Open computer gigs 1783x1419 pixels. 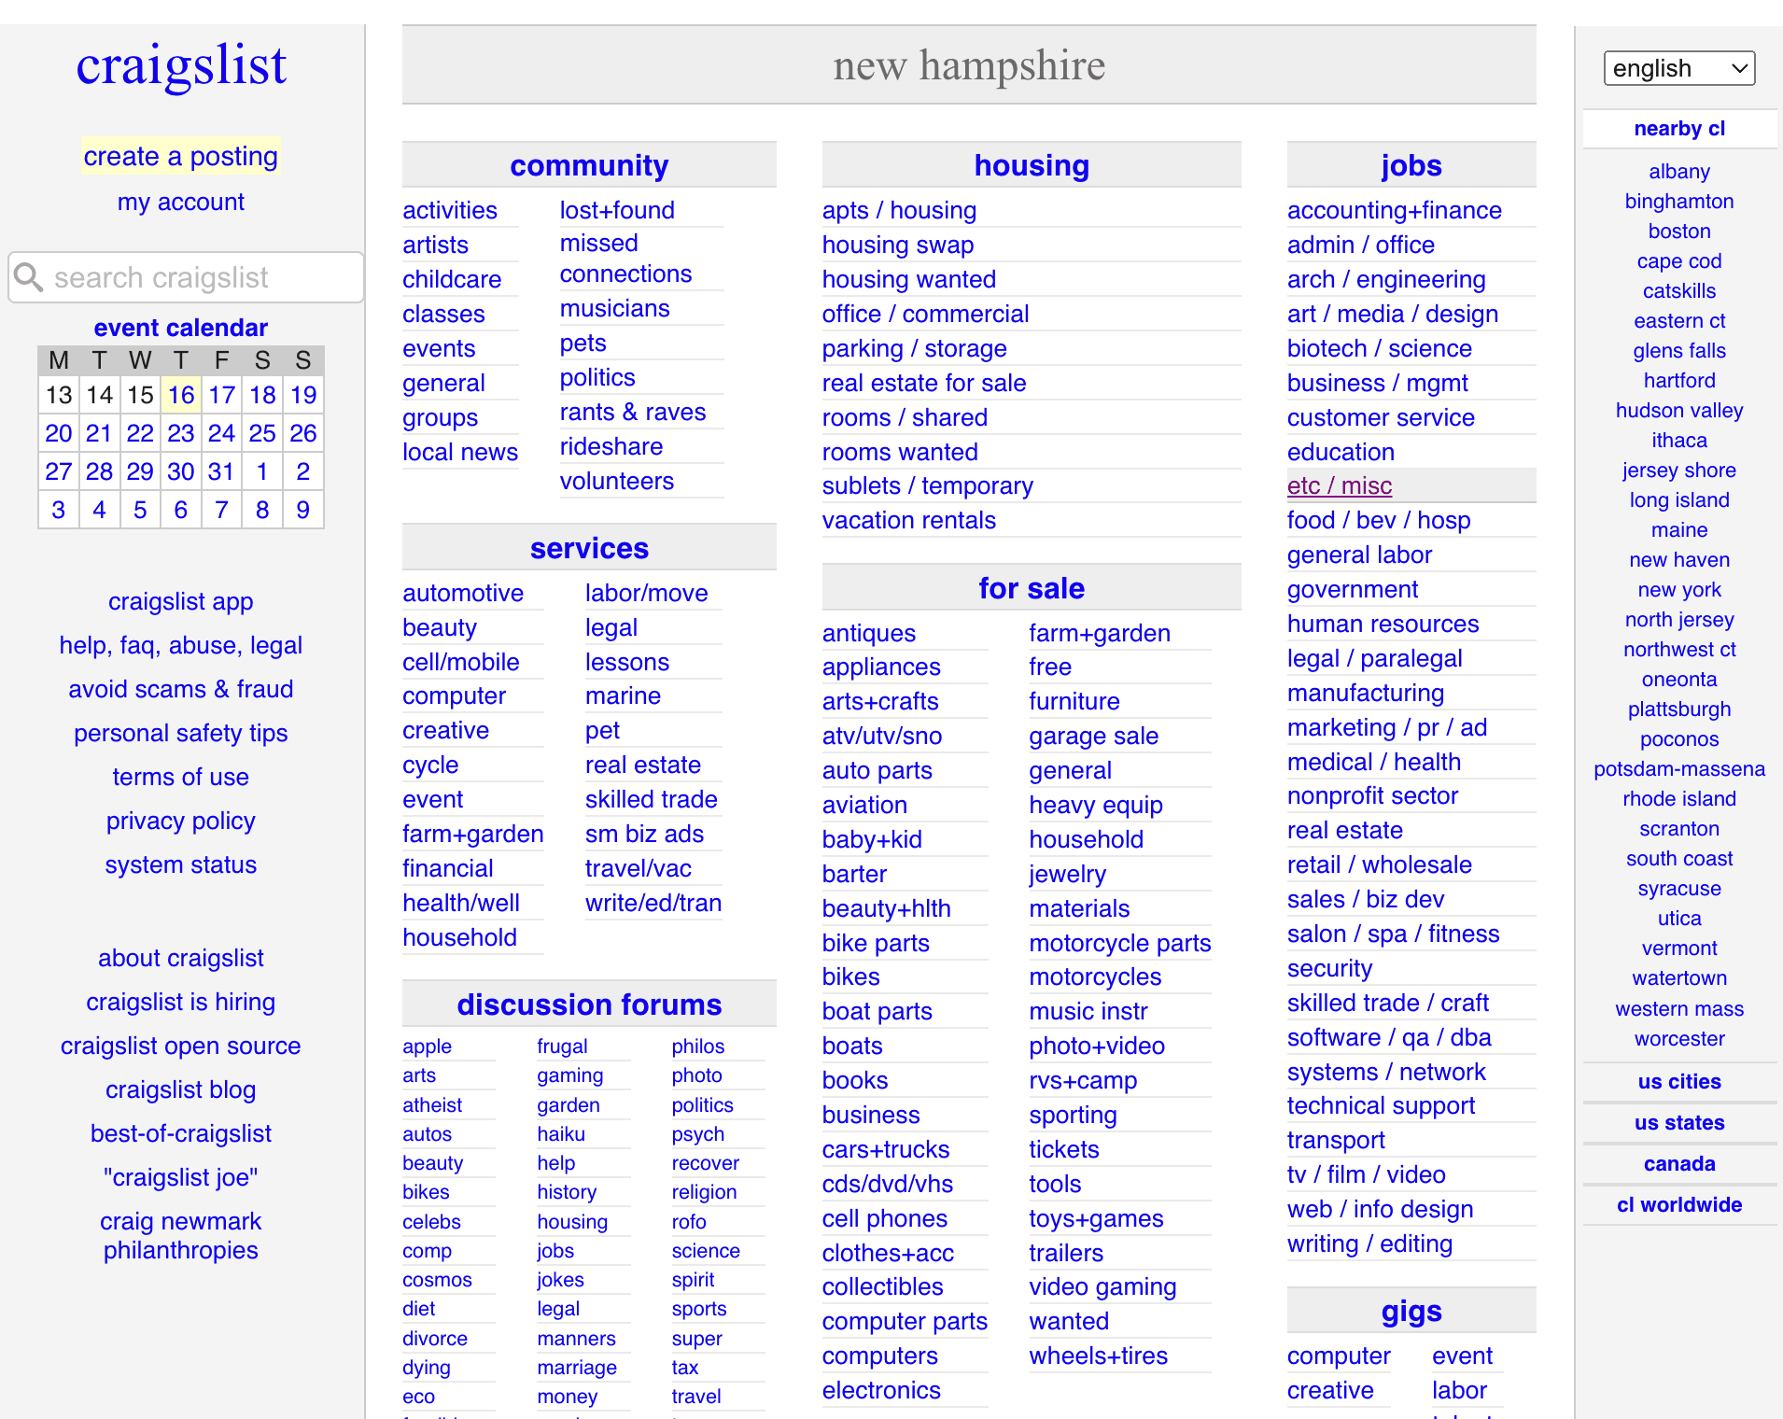click(1339, 1356)
